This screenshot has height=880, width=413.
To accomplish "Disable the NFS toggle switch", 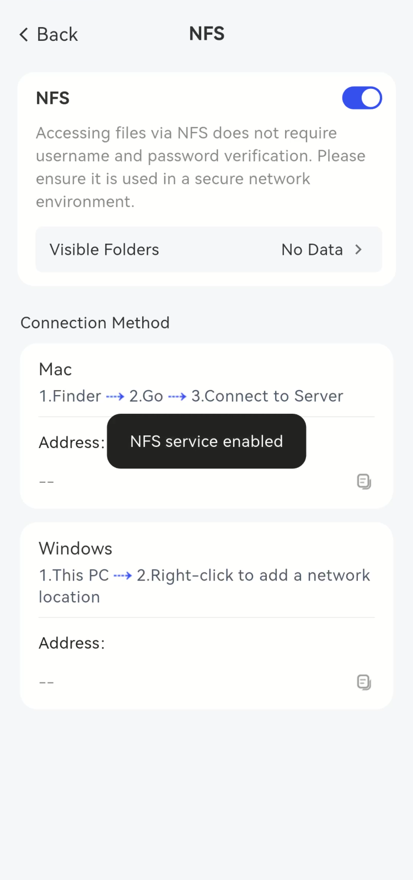I will click(x=362, y=98).
